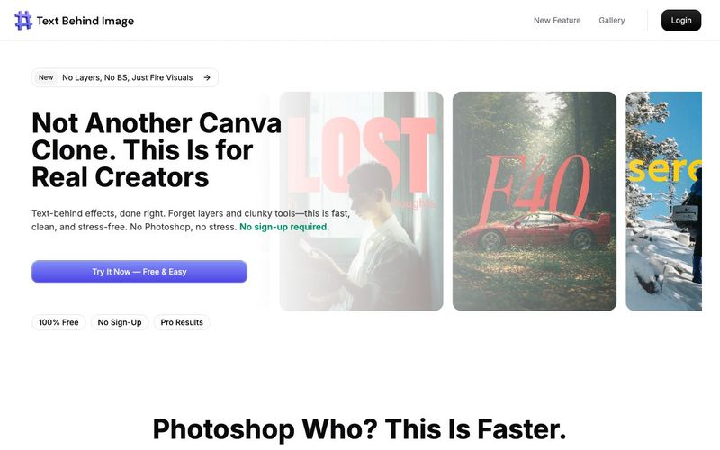Click the Pro Results tag
Image resolution: width=720 pixels, height=450 pixels.
[182, 322]
